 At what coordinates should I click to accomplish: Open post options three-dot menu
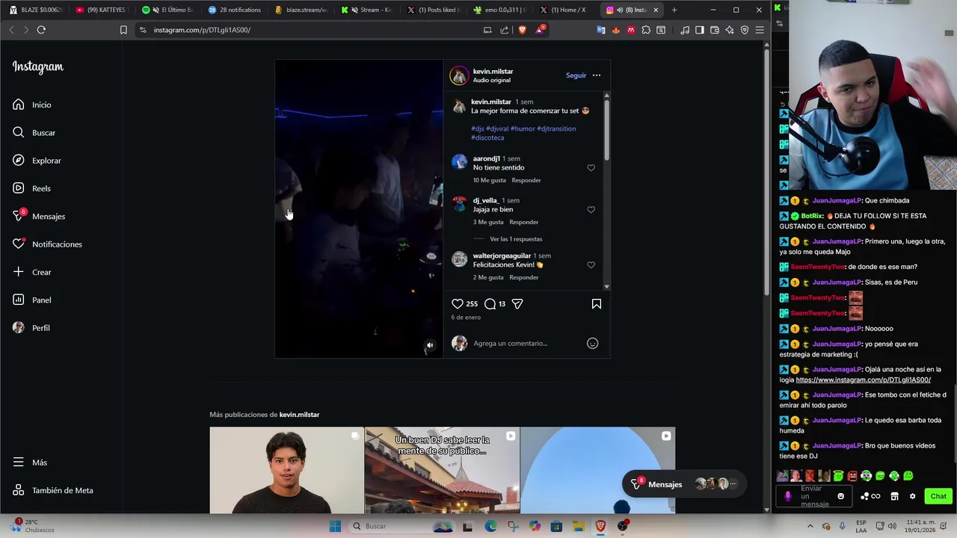point(597,75)
